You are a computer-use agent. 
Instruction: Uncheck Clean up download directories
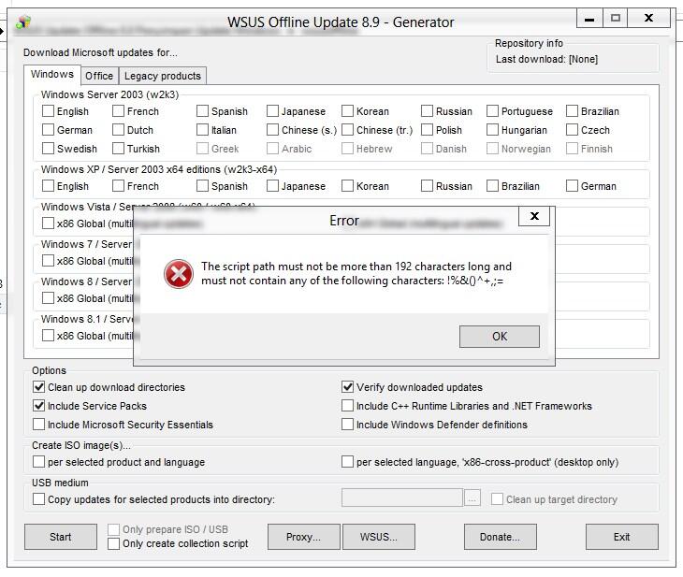[38, 387]
